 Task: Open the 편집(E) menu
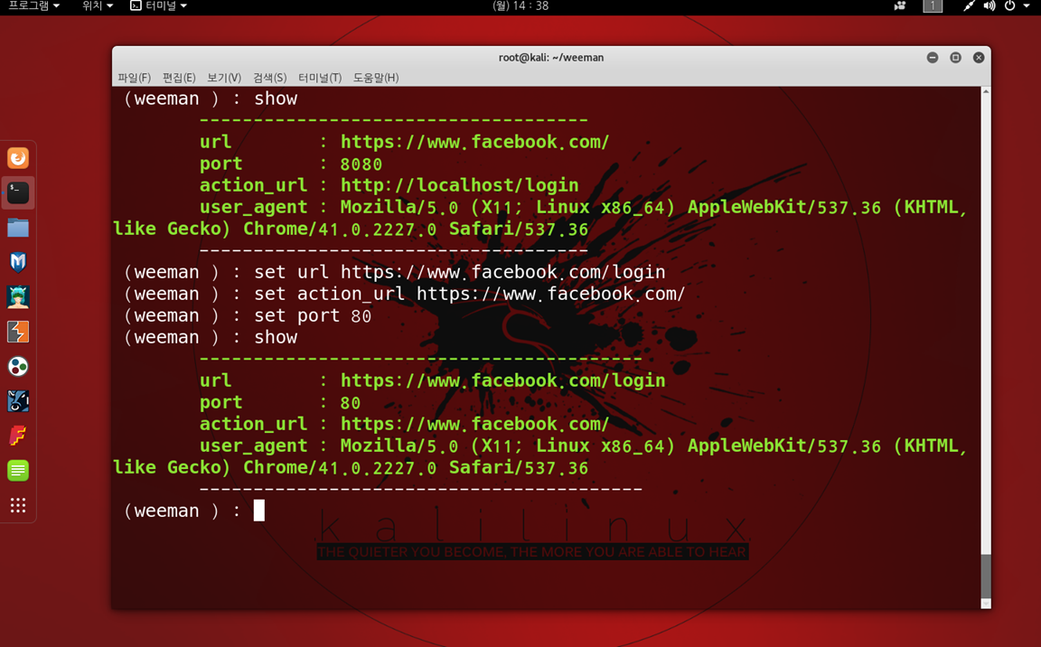(179, 78)
